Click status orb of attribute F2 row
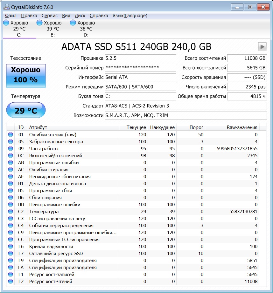The width and height of the screenshot is (273, 293). (10, 281)
